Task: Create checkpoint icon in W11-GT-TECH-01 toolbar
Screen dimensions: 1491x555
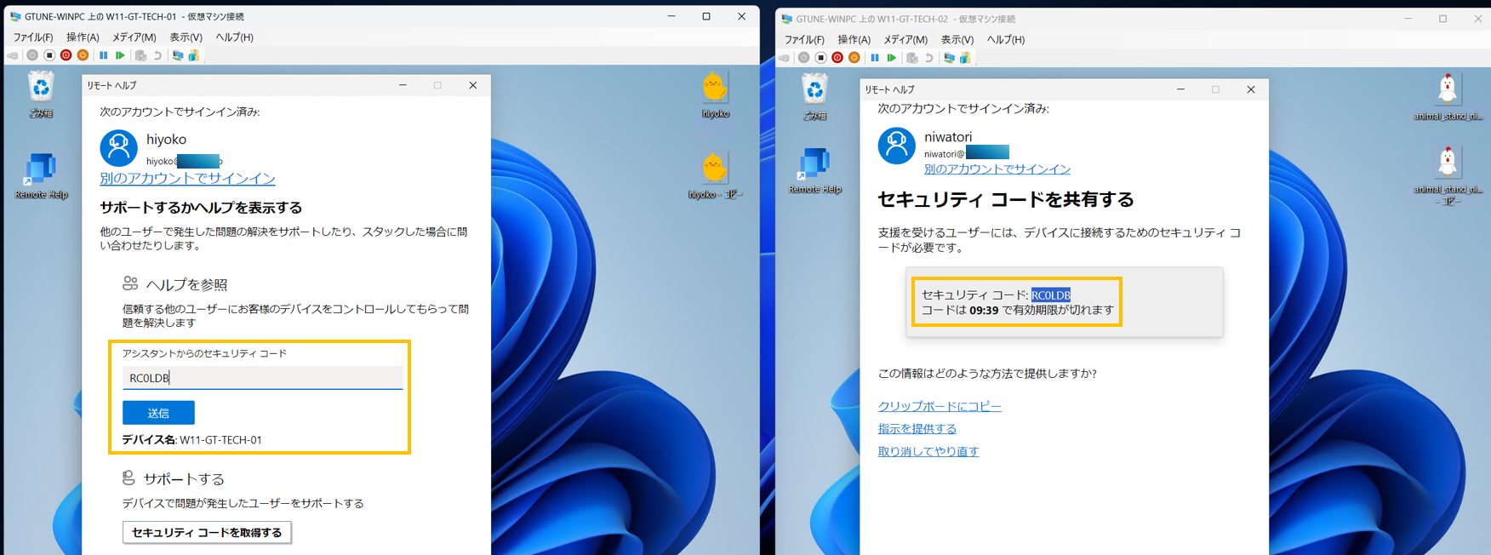Action: coord(141,55)
